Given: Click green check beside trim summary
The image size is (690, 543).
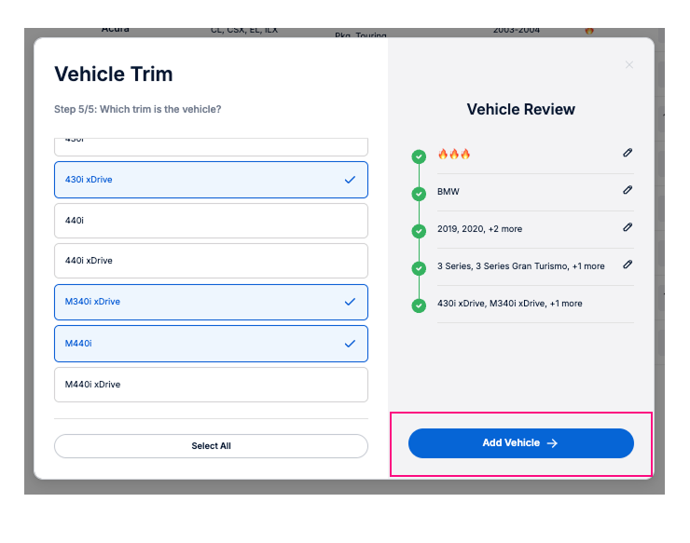Looking at the screenshot, I should point(419,305).
